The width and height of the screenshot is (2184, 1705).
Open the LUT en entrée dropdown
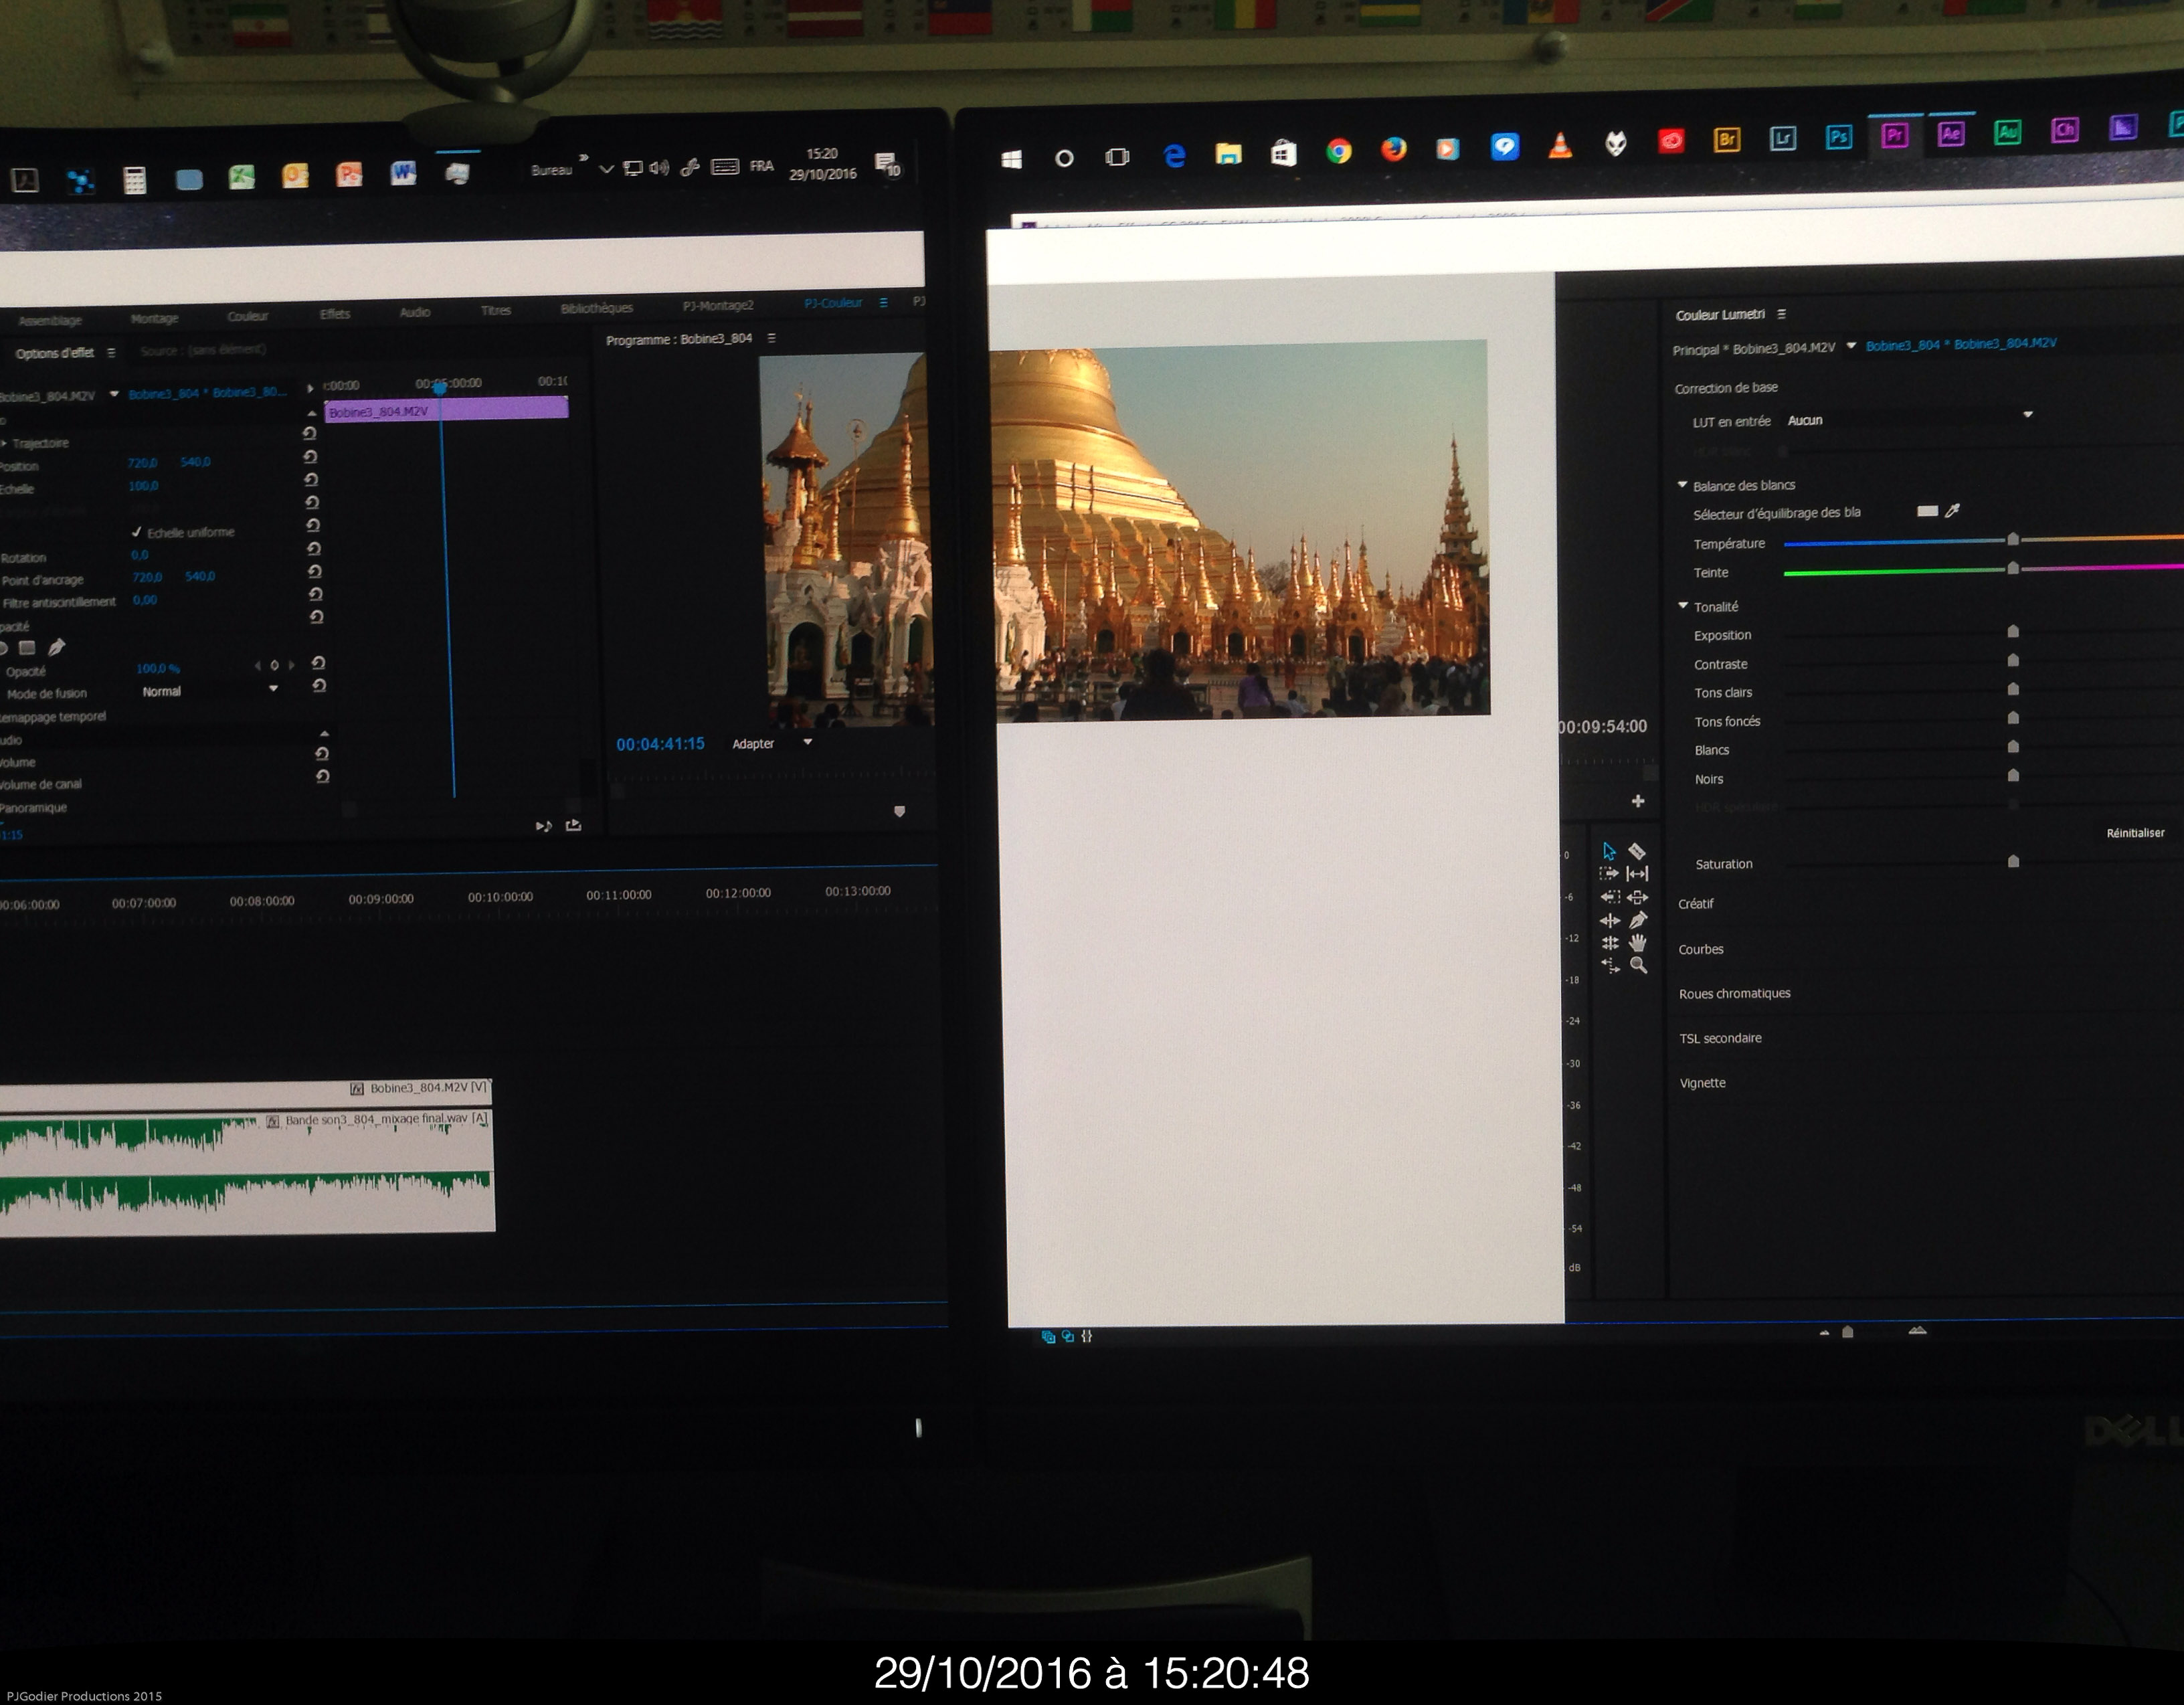[2028, 415]
